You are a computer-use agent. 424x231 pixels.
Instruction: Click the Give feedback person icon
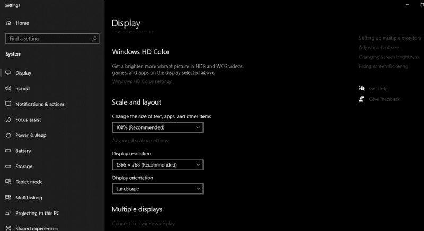click(361, 99)
